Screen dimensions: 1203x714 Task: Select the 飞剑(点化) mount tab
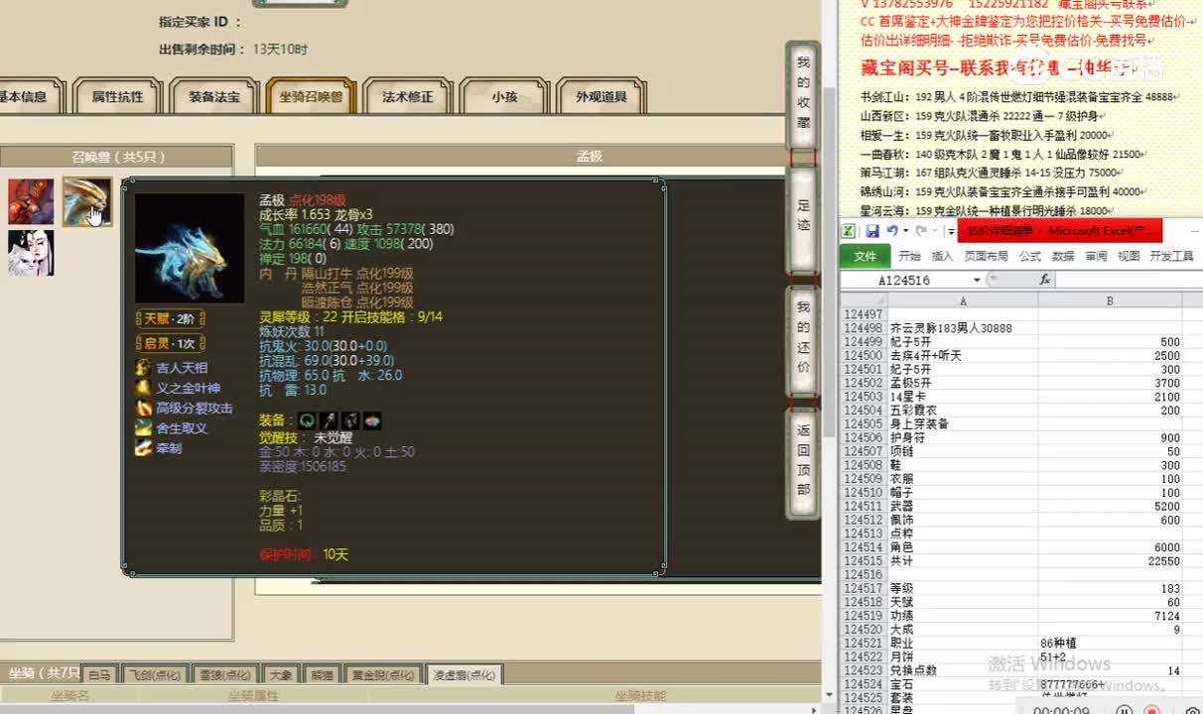click(x=155, y=674)
